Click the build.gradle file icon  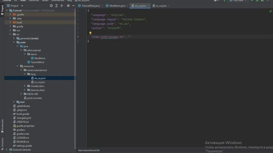click(x=15, y=114)
